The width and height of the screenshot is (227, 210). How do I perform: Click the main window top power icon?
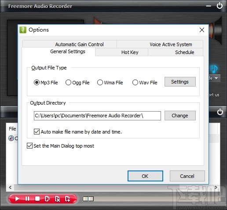220,6
